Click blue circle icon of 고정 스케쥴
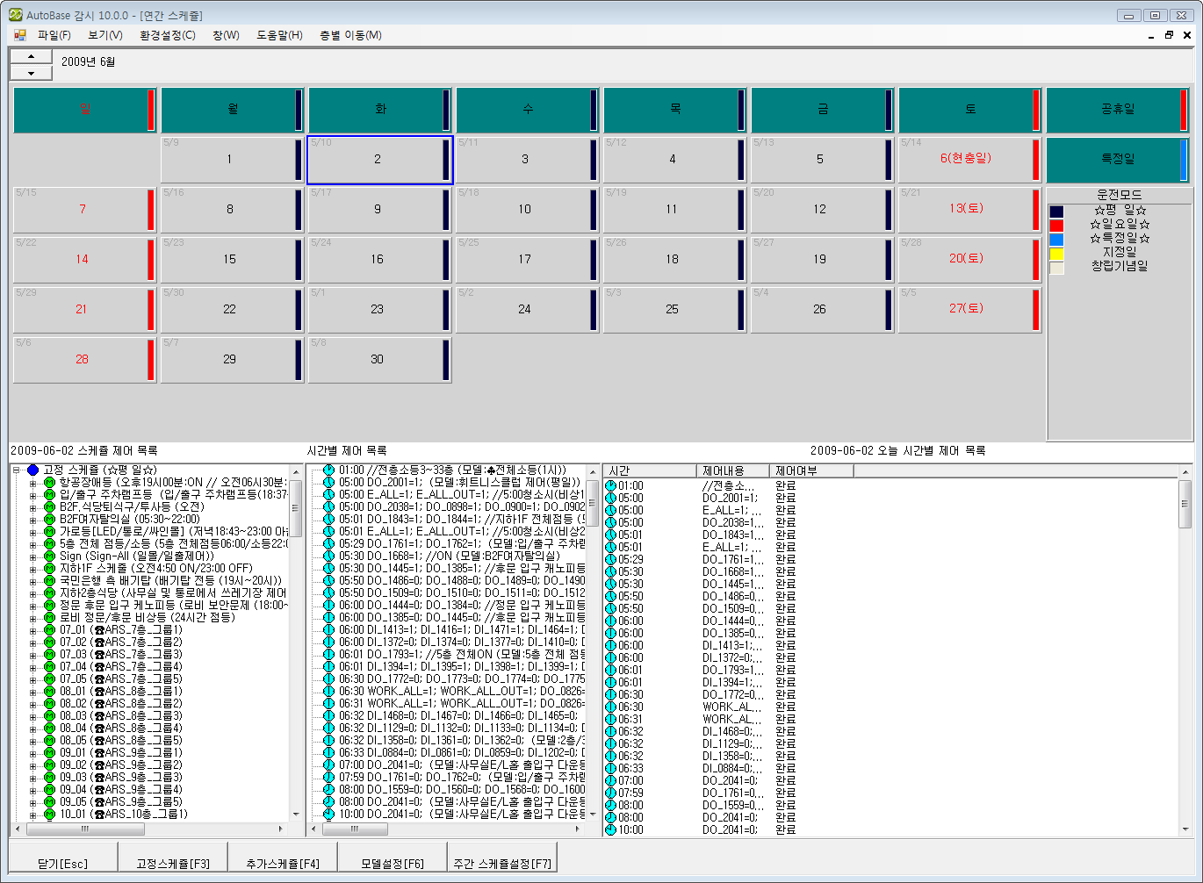Screen dimensions: 1203x883 (33, 470)
